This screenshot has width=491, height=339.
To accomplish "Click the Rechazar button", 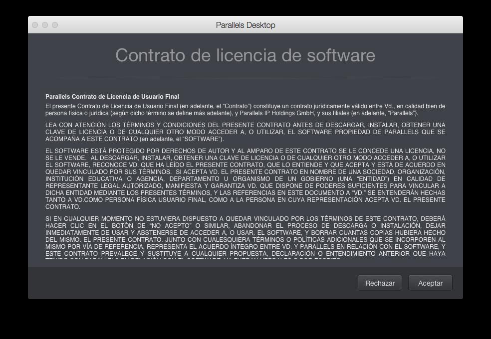I will [380, 283].
